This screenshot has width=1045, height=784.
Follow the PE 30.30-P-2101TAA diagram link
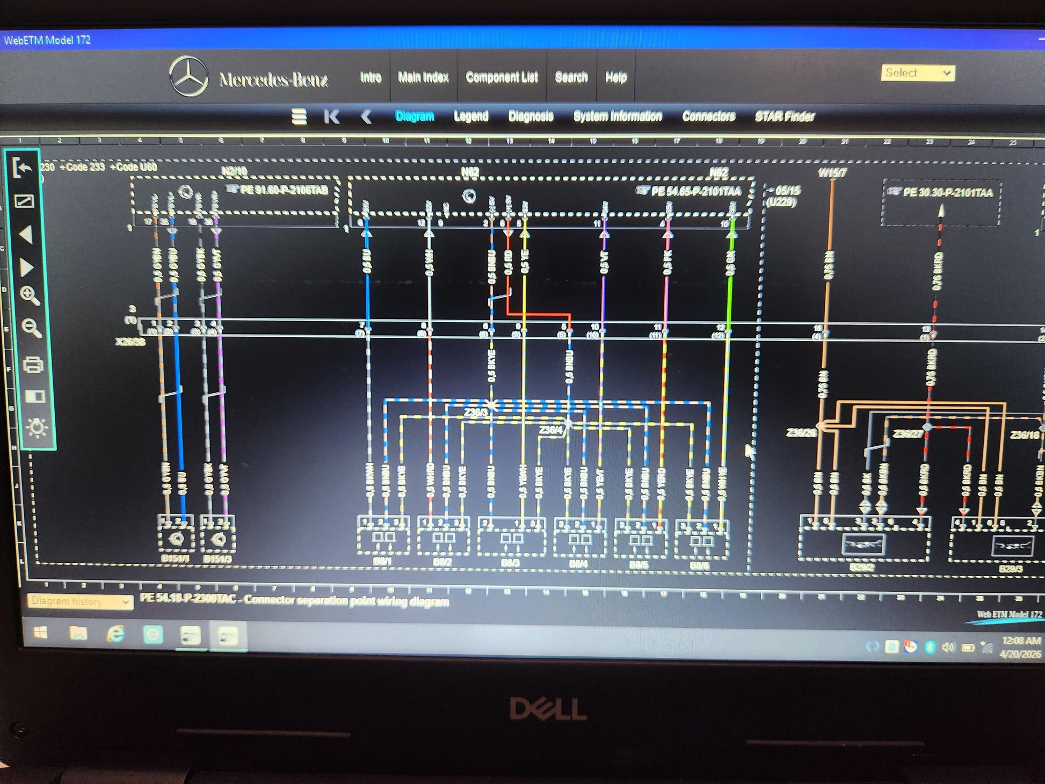[948, 192]
